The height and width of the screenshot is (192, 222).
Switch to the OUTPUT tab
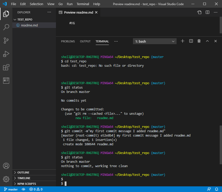point(85,41)
